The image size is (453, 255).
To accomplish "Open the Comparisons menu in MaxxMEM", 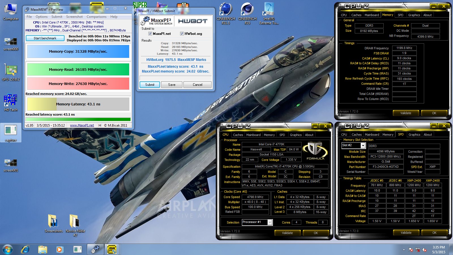I will click(97, 17).
